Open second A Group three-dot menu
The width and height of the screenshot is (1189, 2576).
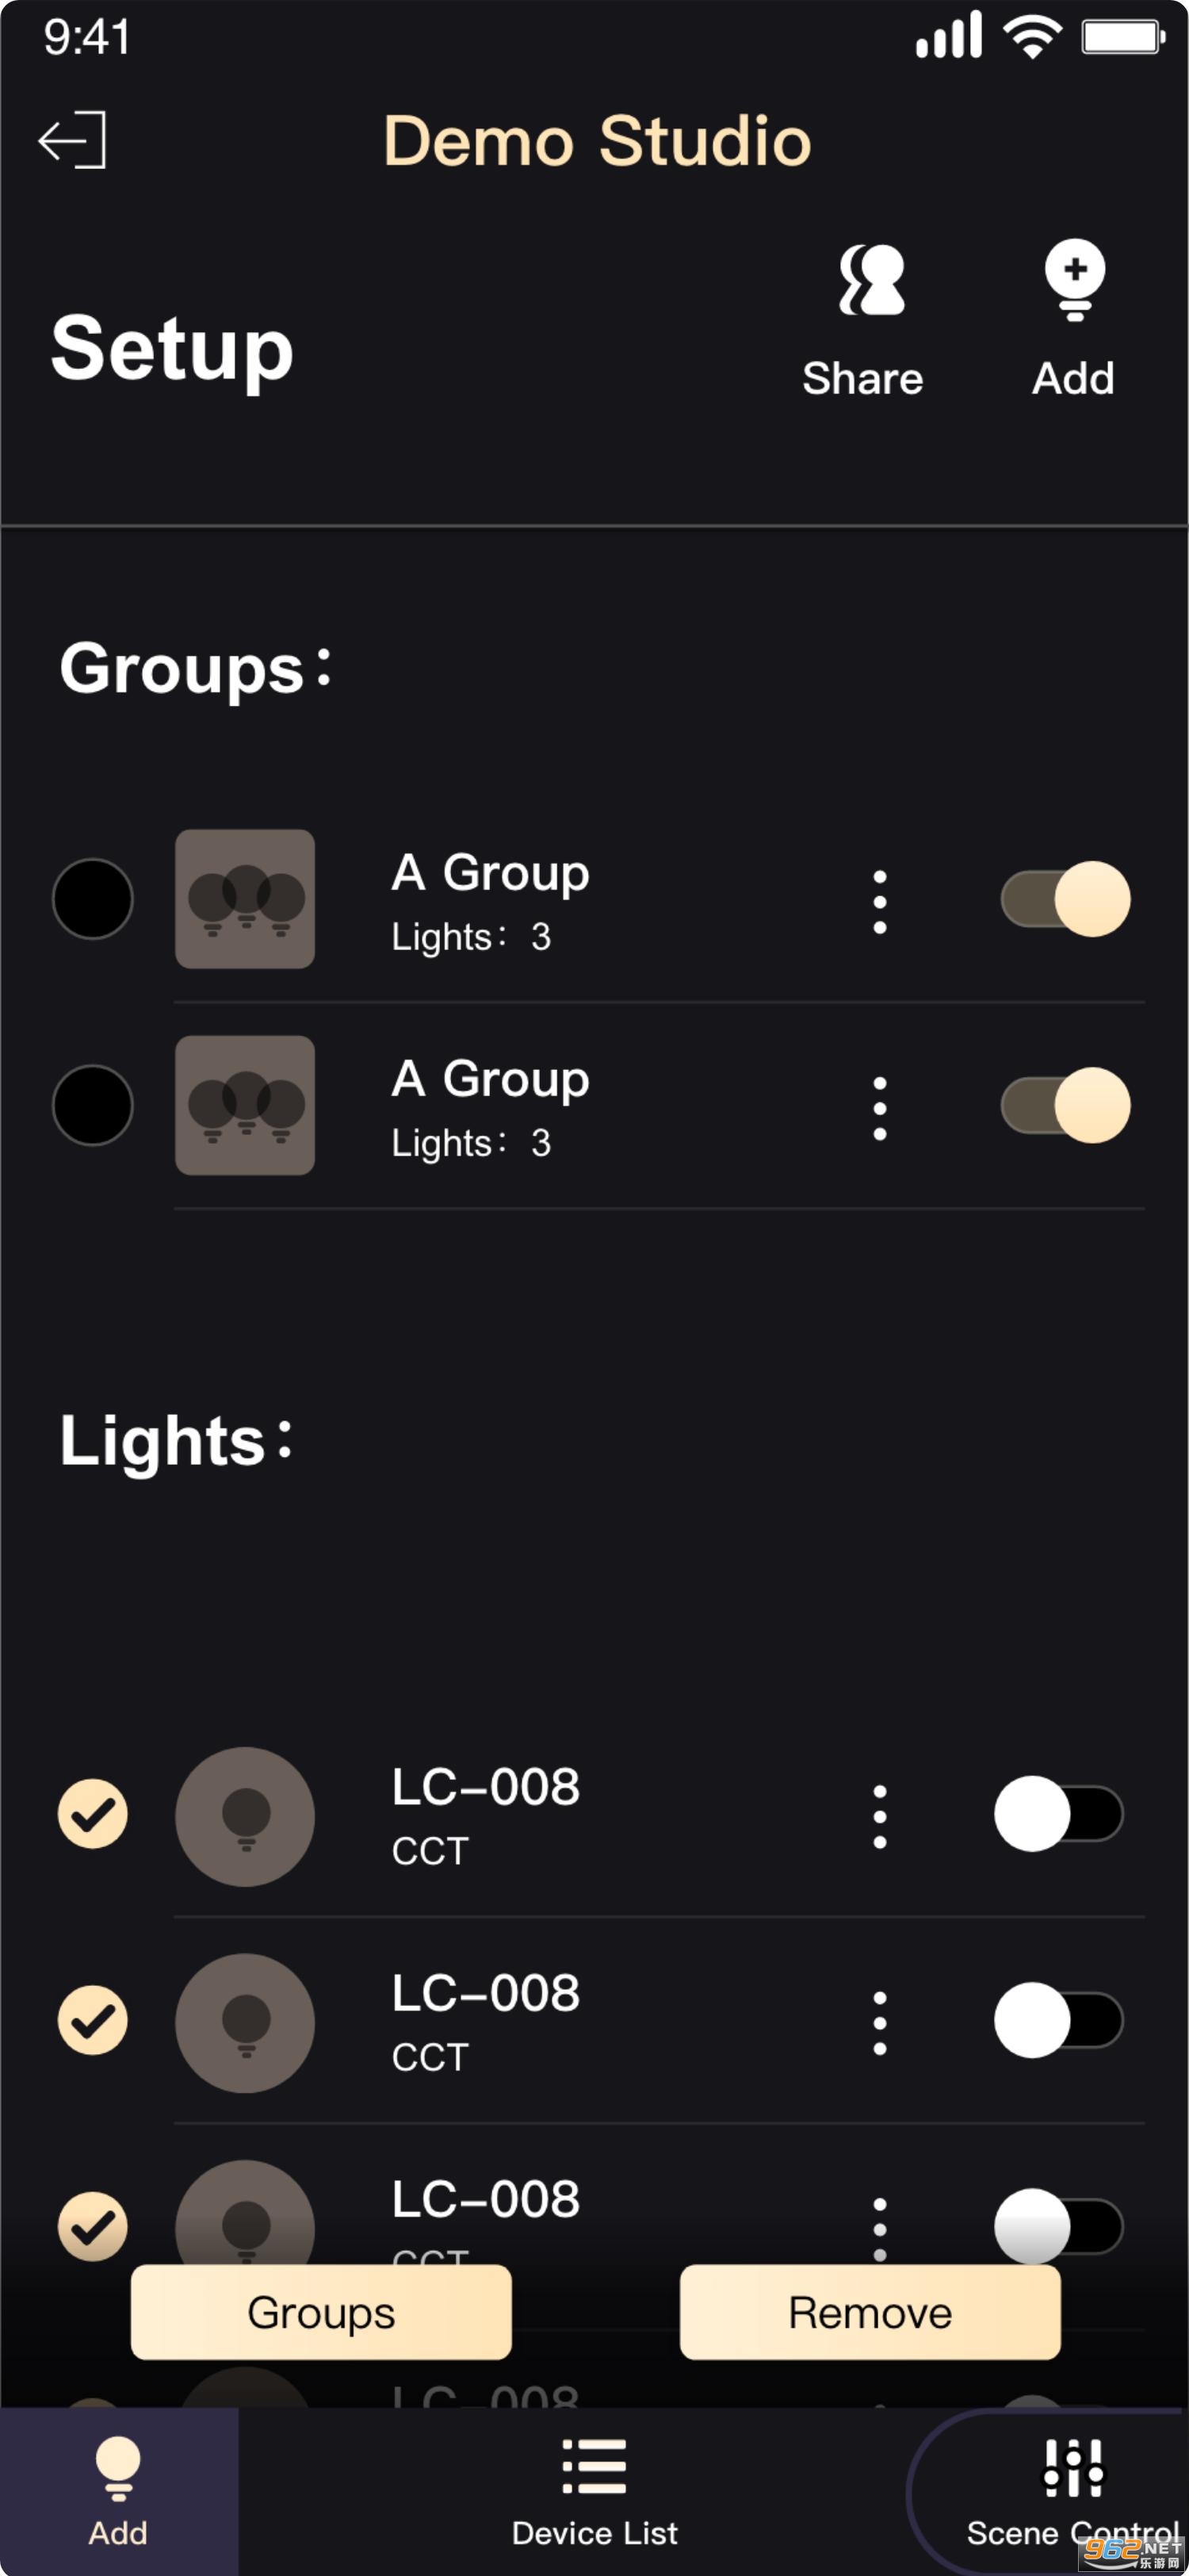(879, 1108)
